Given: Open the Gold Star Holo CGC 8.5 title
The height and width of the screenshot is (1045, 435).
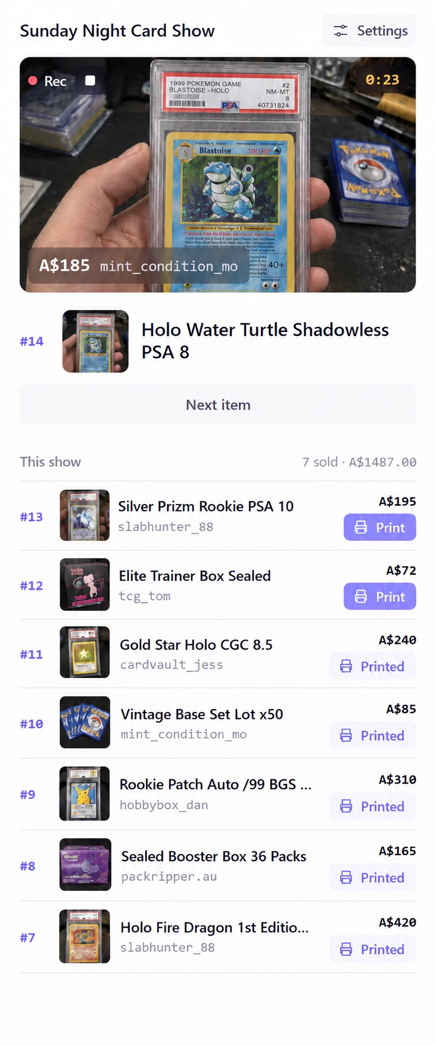Looking at the screenshot, I should [196, 645].
